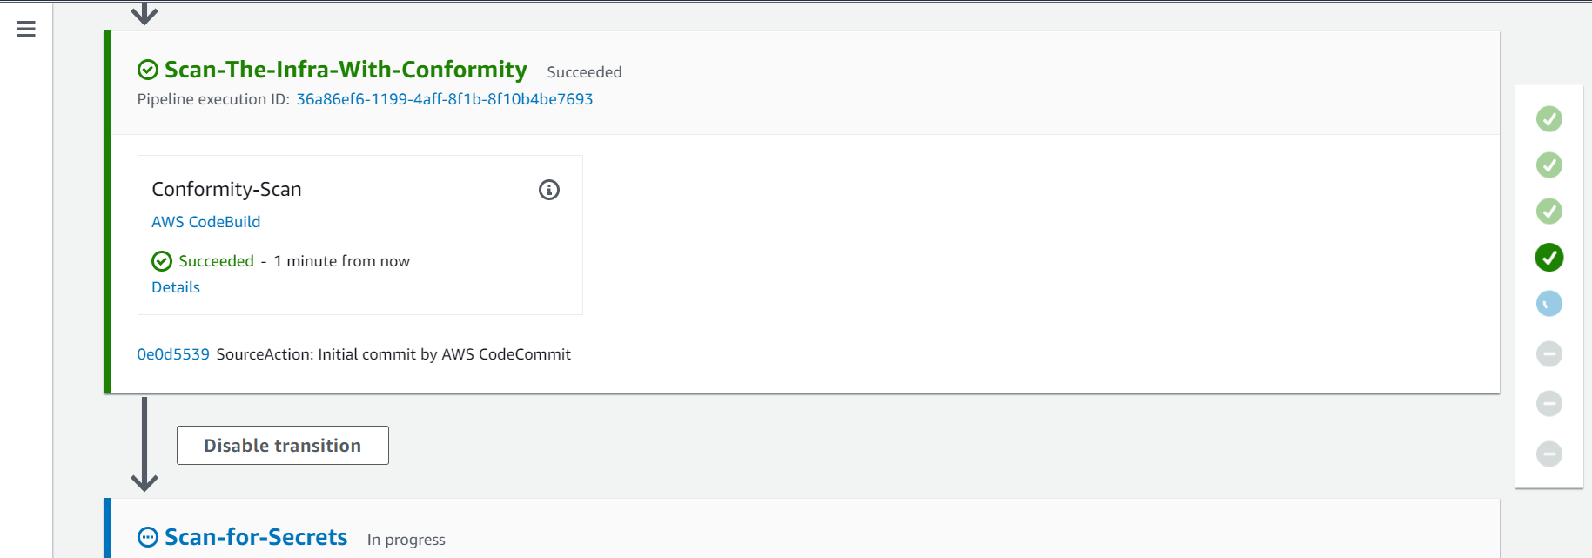Select the last gray pending stage indicator
This screenshot has height=558, width=1592.
click(x=1549, y=454)
